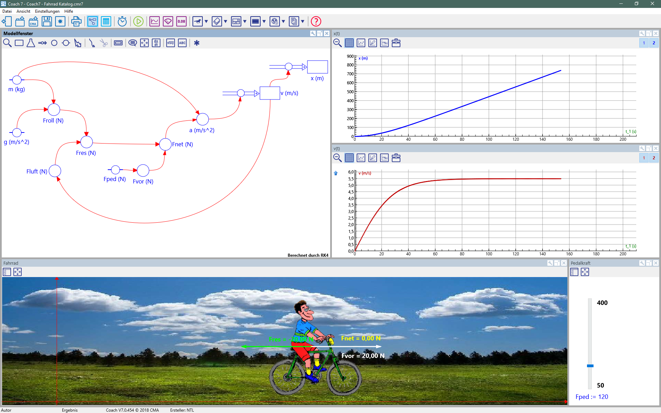Switch to run 2 in the x(t) graph
Screen dimensions: 661x413
653,43
